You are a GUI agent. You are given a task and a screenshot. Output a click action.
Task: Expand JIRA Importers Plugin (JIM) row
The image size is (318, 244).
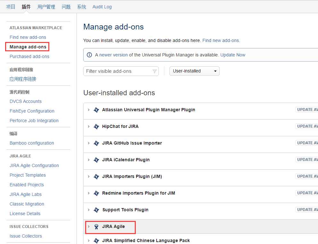pos(89,176)
